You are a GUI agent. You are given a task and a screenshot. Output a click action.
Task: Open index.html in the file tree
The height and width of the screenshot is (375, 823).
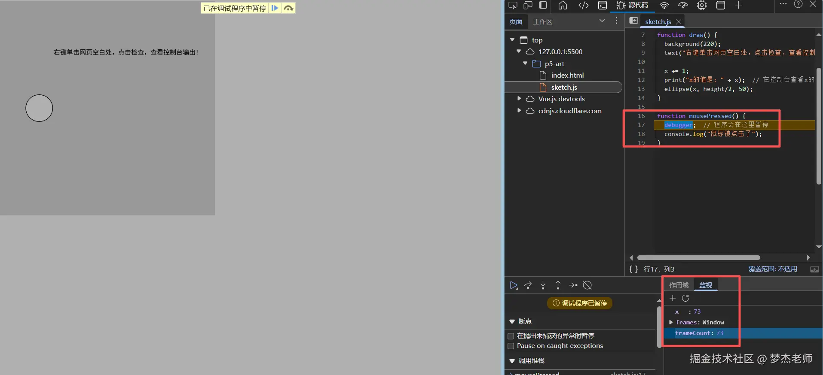pos(567,75)
